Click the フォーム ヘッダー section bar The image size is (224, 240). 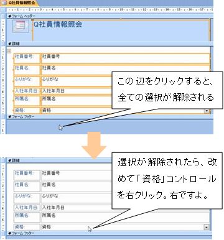(110, 16)
